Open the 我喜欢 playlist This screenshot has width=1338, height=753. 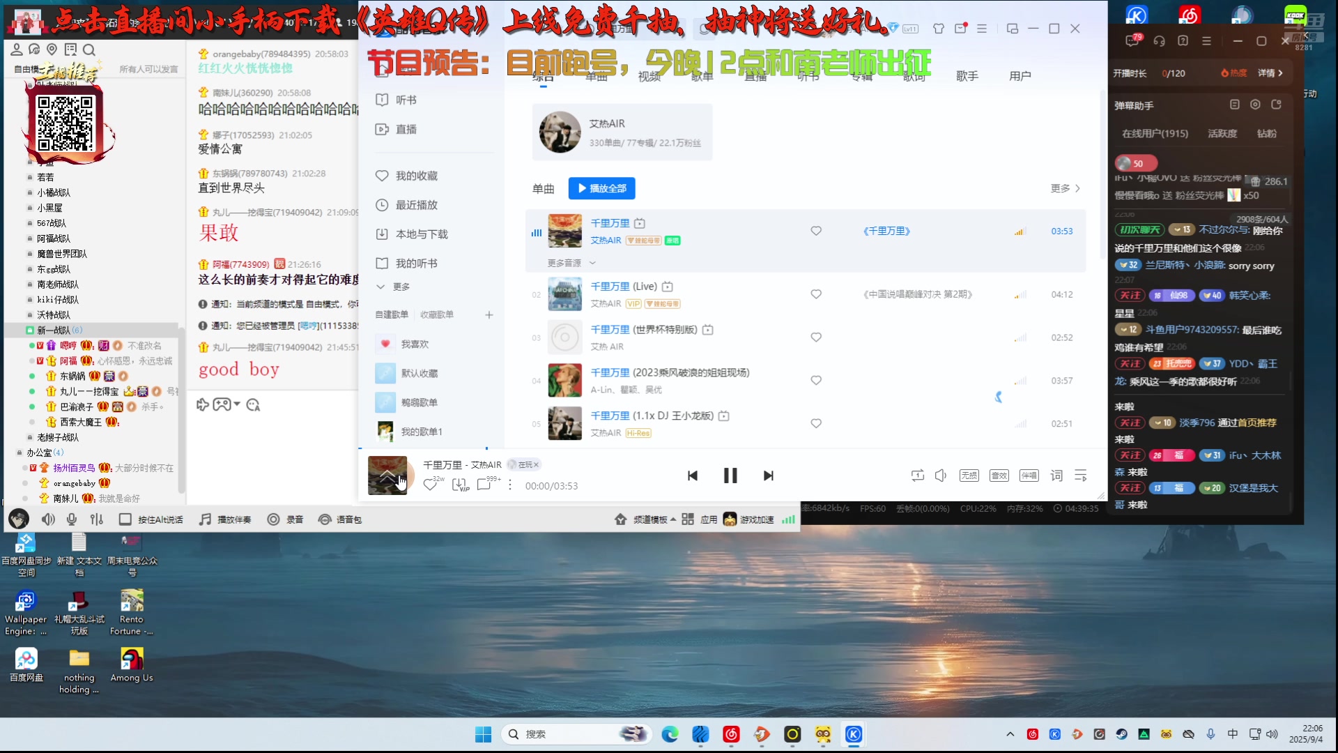point(403,344)
